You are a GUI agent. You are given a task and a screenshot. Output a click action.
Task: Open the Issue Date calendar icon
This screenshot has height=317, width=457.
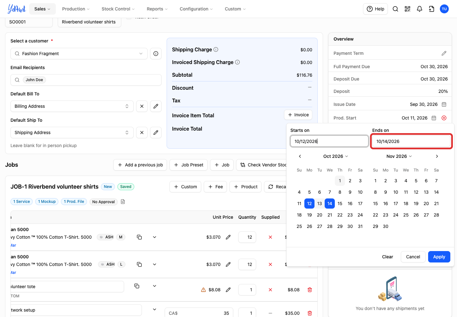(x=444, y=104)
